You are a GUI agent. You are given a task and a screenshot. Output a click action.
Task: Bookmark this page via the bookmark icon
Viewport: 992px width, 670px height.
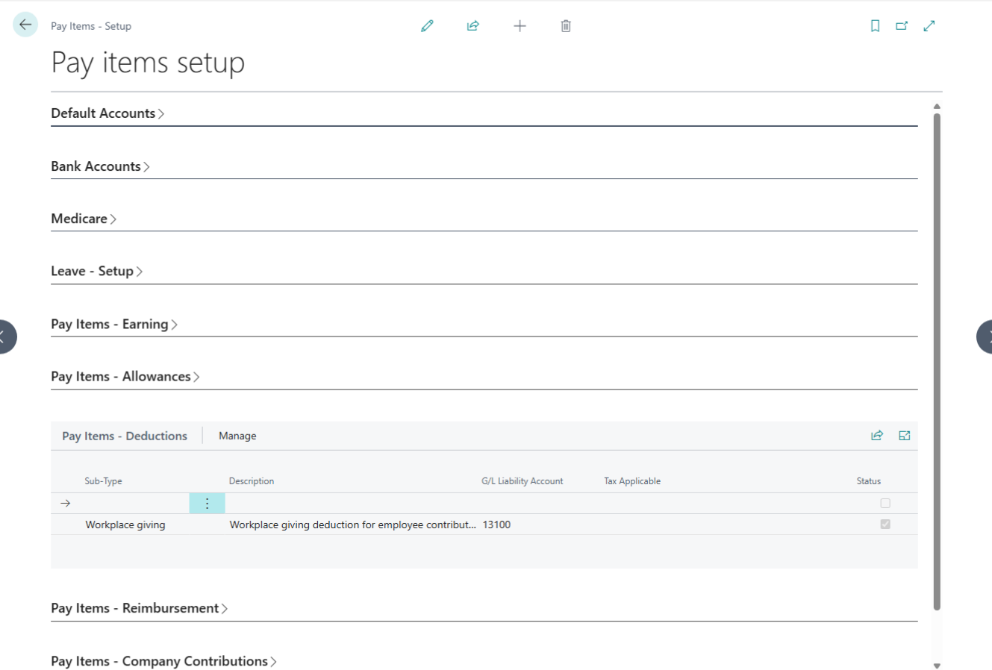point(874,25)
